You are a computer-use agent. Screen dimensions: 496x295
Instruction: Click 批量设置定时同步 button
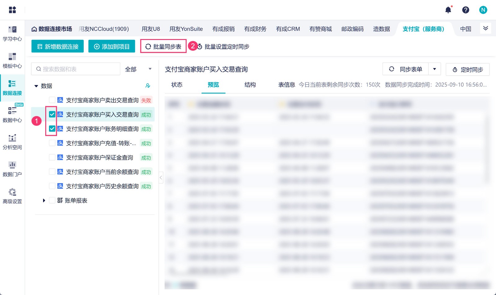click(x=224, y=46)
